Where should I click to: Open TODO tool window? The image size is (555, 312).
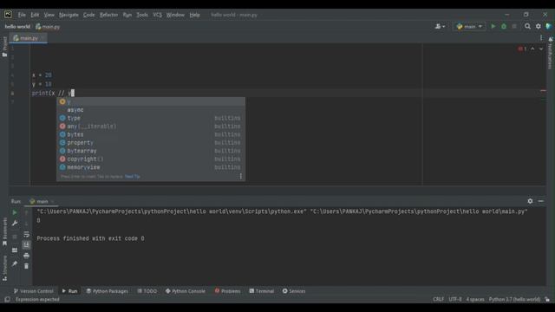point(147,291)
